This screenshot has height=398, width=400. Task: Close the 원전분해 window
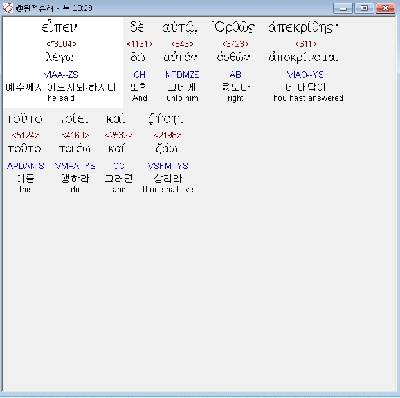point(385,8)
